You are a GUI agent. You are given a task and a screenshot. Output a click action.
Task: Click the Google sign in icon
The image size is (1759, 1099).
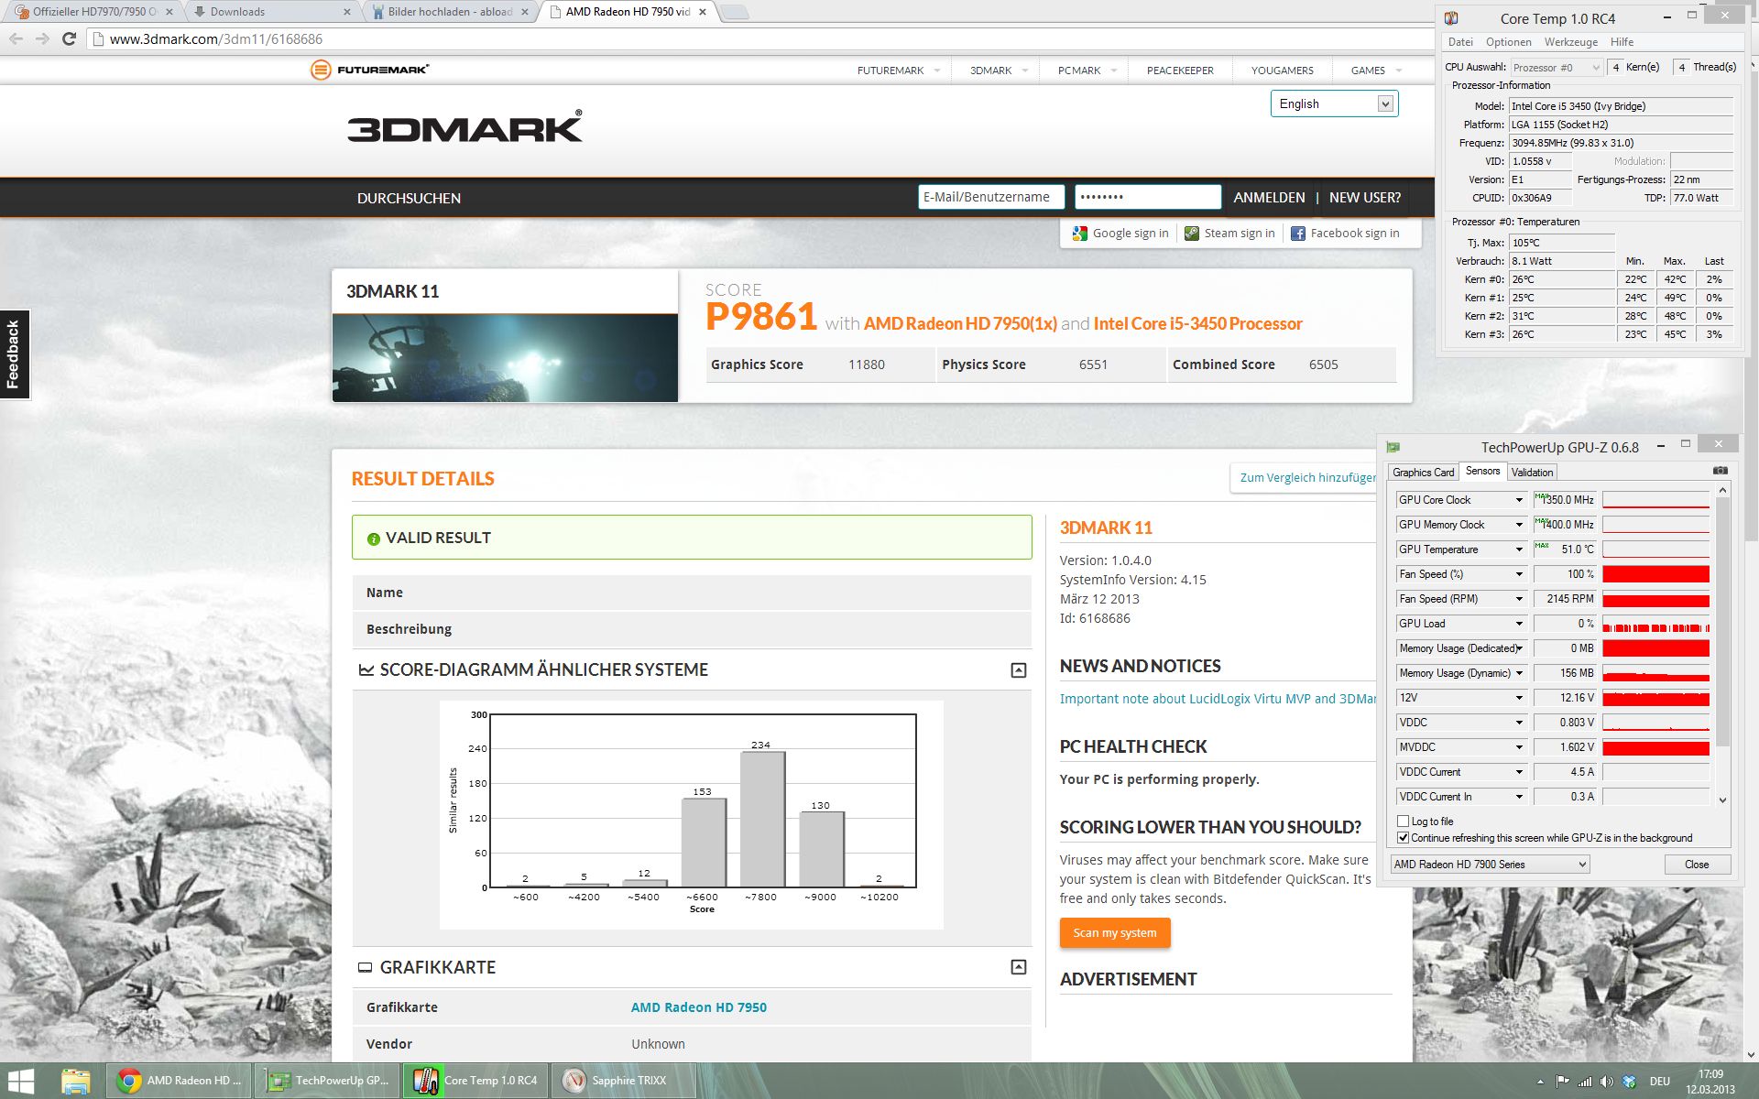coord(1080,234)
